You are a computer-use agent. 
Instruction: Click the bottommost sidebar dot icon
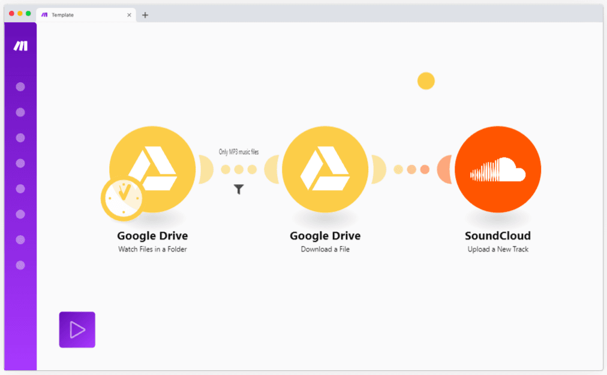(20, 265)
